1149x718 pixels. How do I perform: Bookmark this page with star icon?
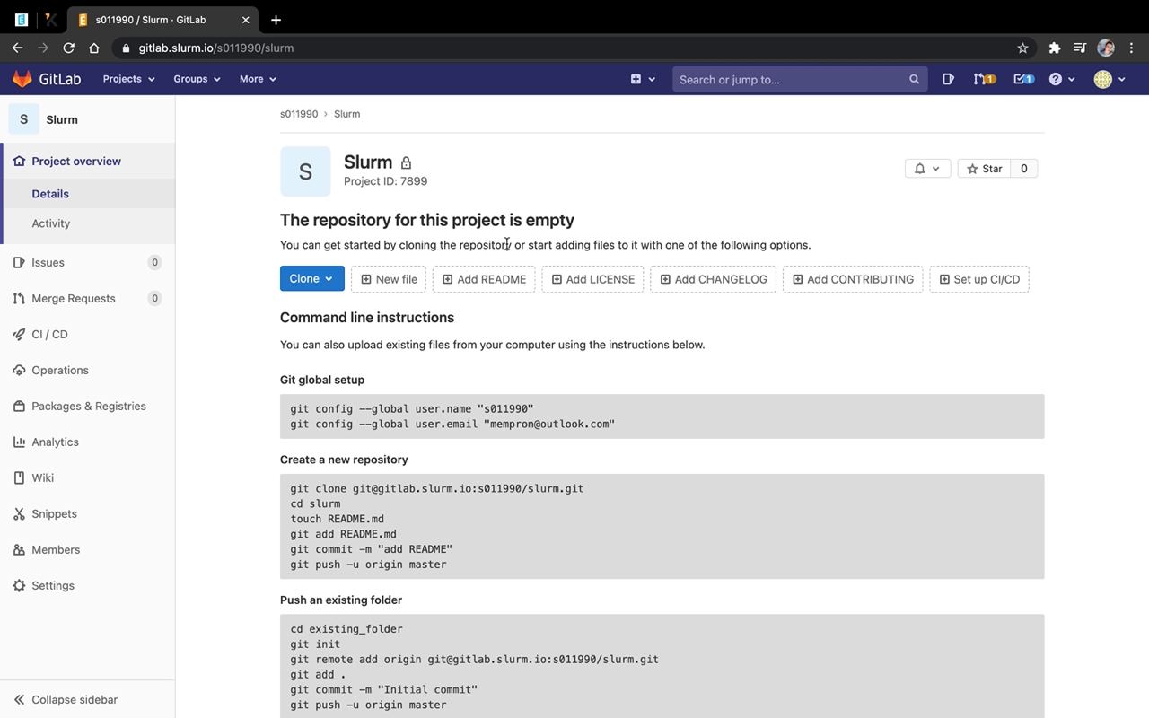pyautogui.click(x=1022, y=48)
